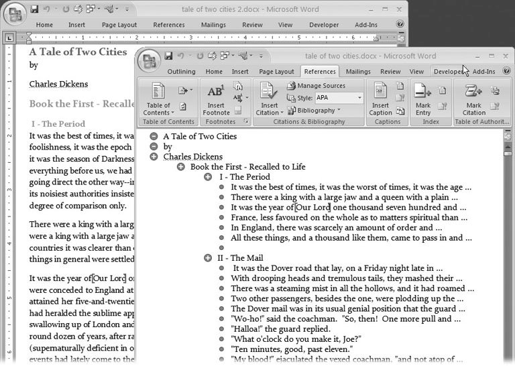The width and height of the screenshot is (515, 366).
Task: Open Help in the front Word window
Action: 507,72
